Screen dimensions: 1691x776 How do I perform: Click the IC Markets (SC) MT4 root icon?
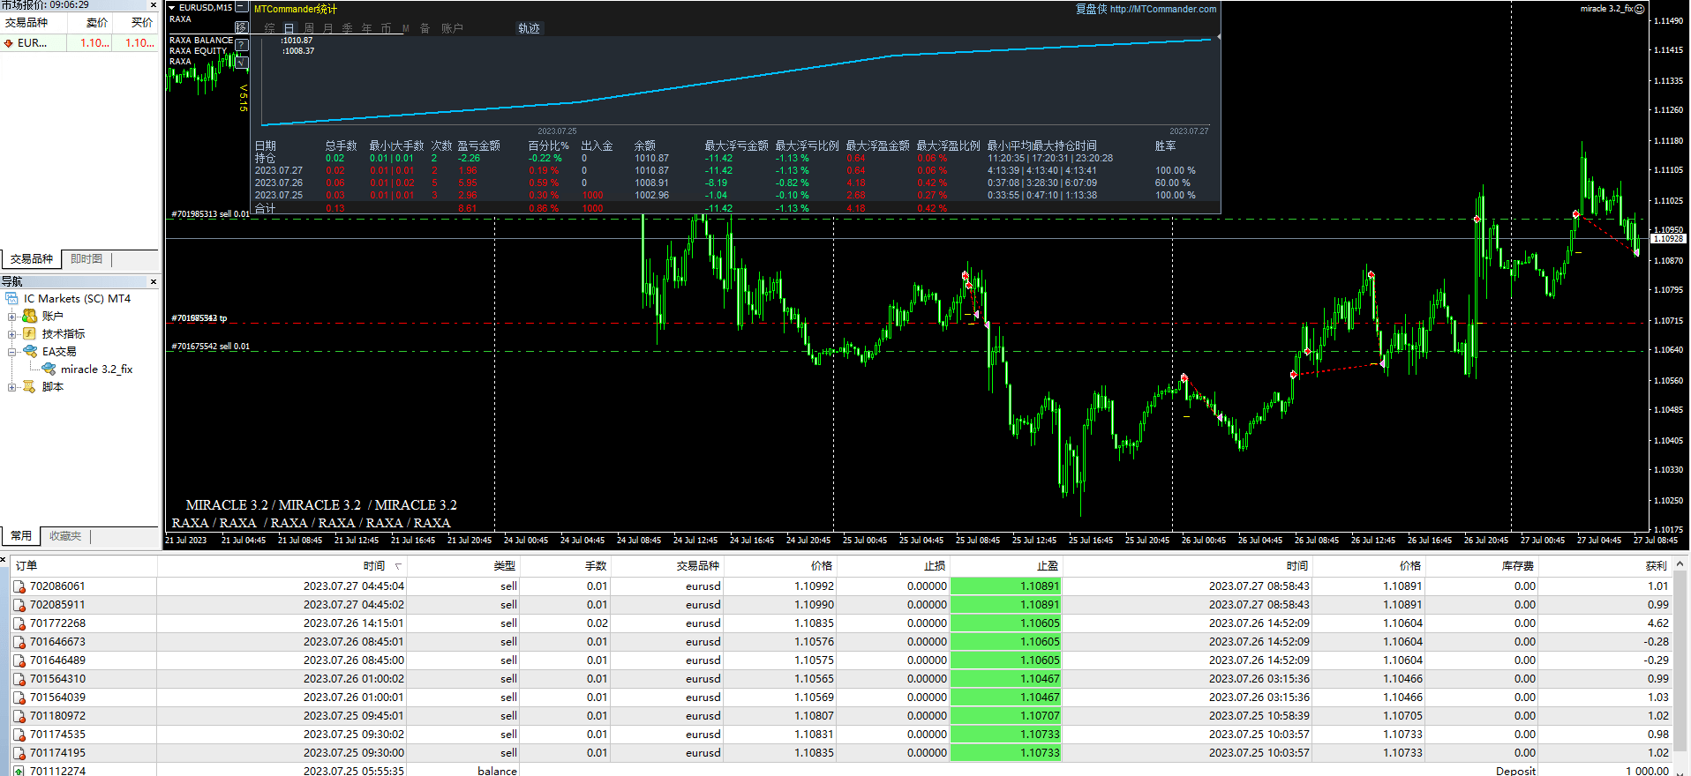pyautogui.click(x=12, y=299)
